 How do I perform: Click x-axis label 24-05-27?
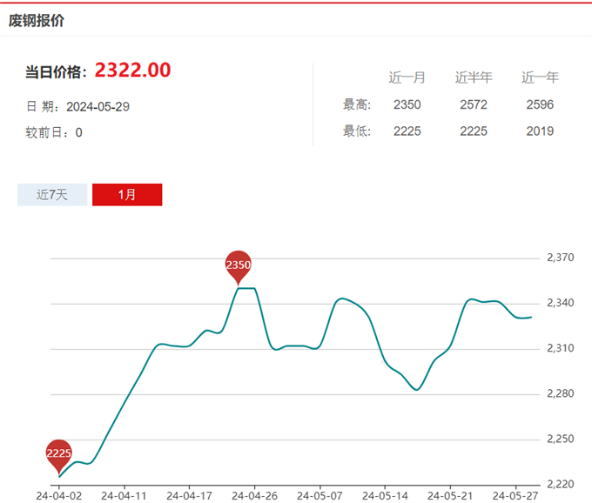(x=515, y=496)
